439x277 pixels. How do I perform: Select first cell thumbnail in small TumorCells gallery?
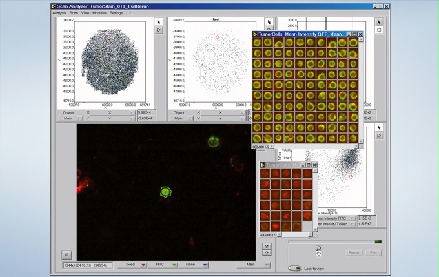(265, 174)
